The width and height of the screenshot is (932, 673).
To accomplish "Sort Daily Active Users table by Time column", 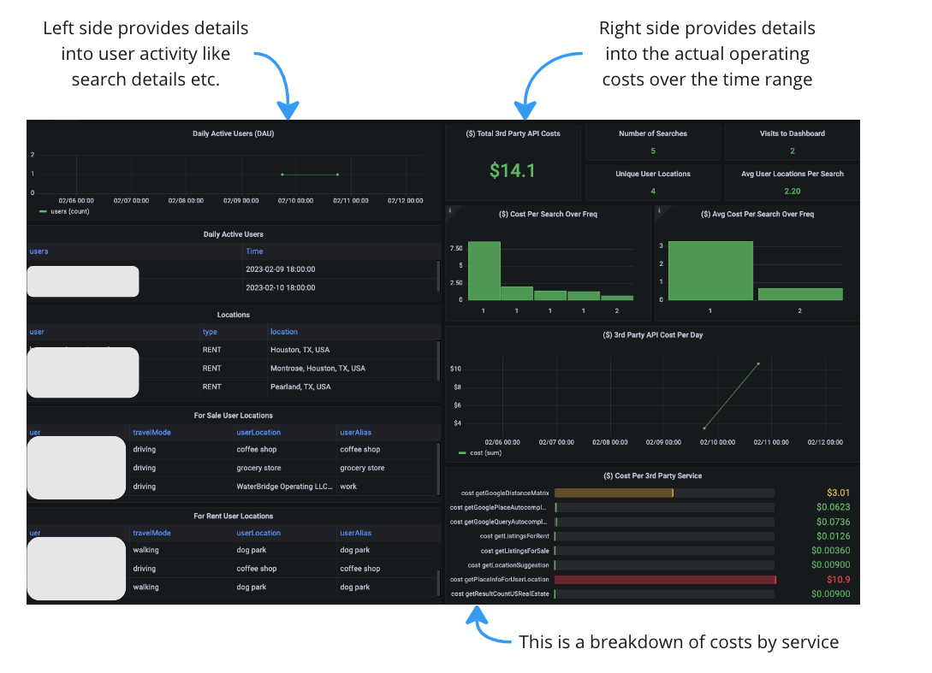I will (254, 251).
